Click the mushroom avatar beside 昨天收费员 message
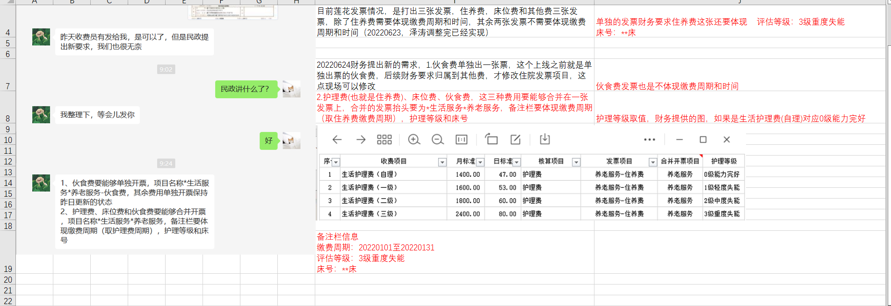 41,37
